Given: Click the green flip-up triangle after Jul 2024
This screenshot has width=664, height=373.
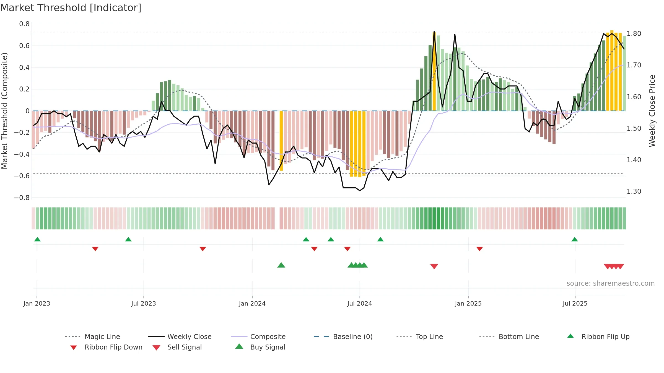Looking at the screenshot, I should (x=380, y=239).
